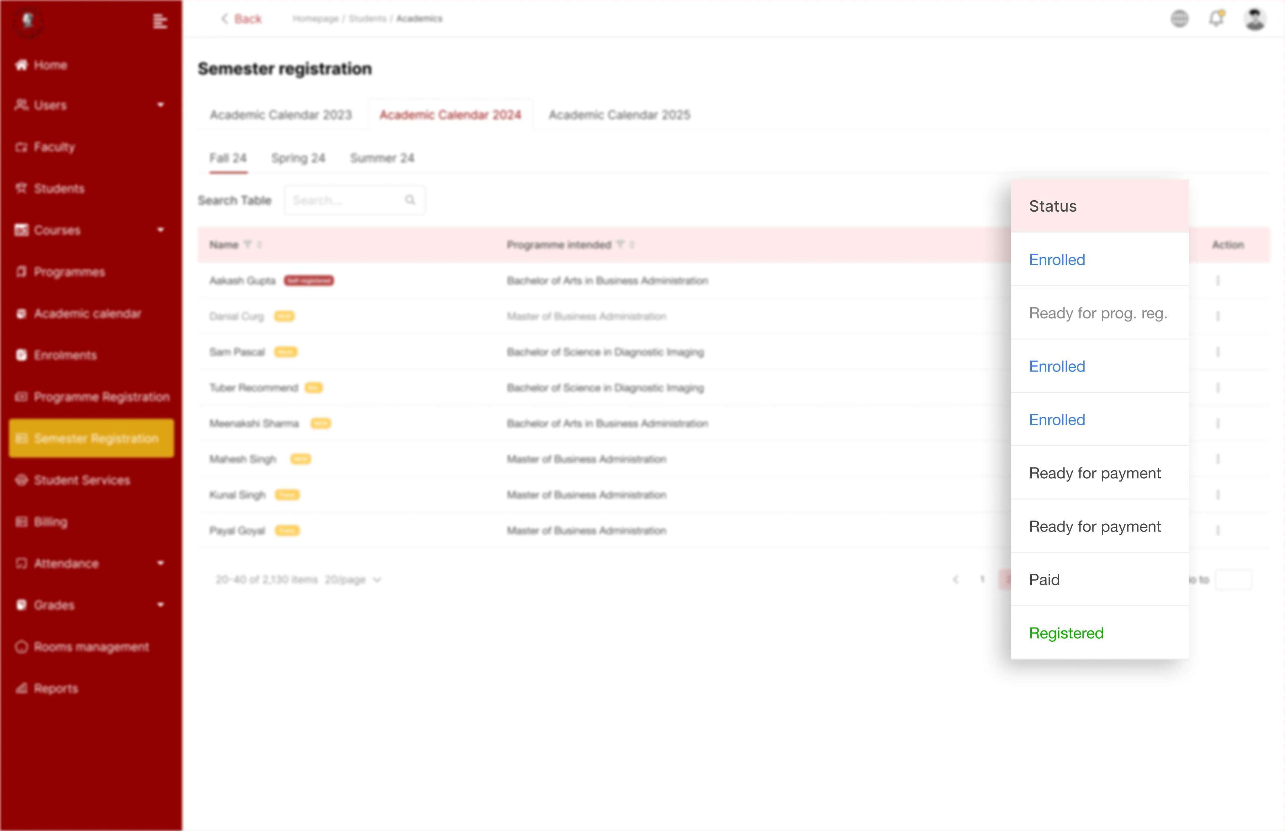Open the action dots for Payal Goyal
Image resolution: width=1285 pixels, height=831 pixels.
pyautogui.click(x=1218, y=530)
